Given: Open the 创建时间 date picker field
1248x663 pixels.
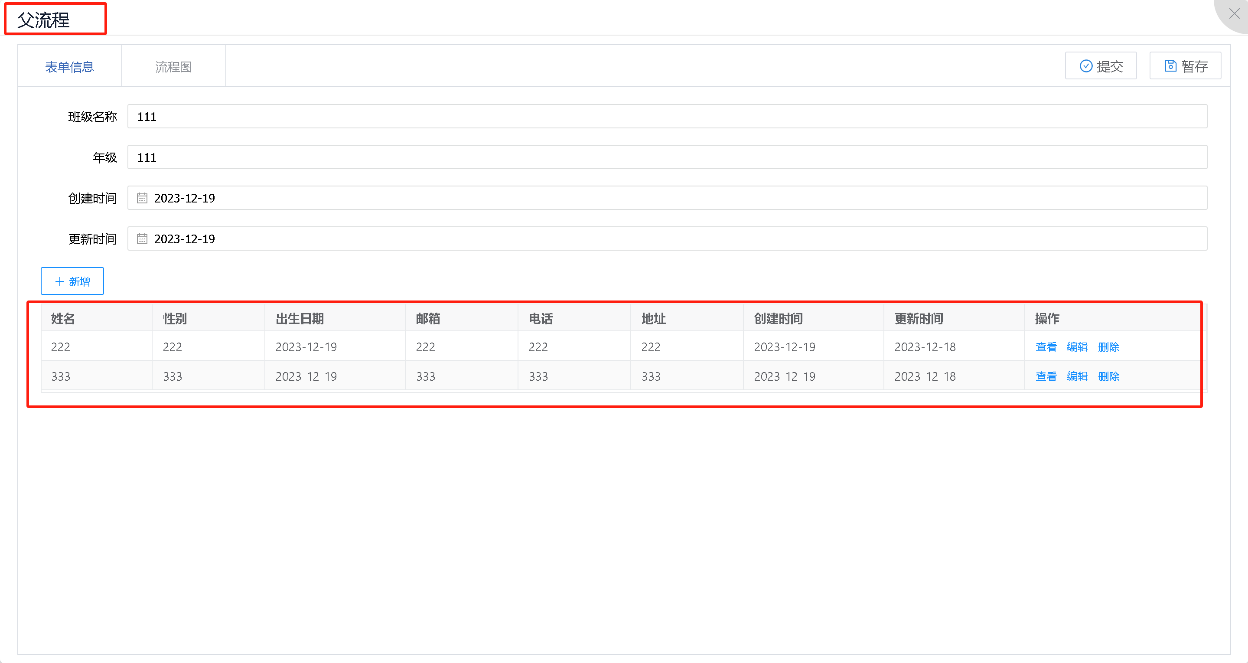Looking at the screenshot, I should (x=667, y=198).
